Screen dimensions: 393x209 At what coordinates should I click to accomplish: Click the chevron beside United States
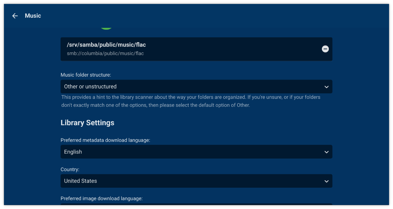[326, 181]
